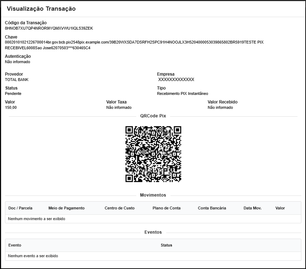Click 'Evento' column header in Eventos table
The height and width of the screenshot is (269, 306).
tap(15, 245)
